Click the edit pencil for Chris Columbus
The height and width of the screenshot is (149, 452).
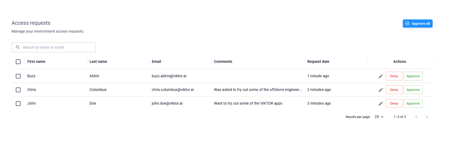380,90
